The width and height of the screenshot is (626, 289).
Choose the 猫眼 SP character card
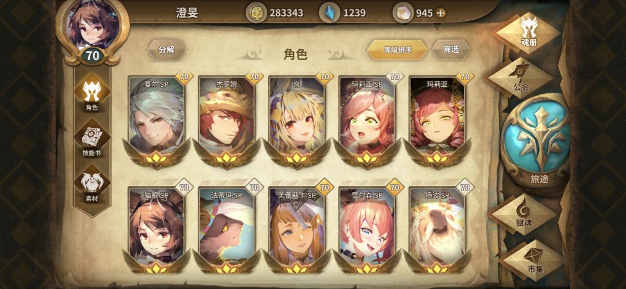156,226
